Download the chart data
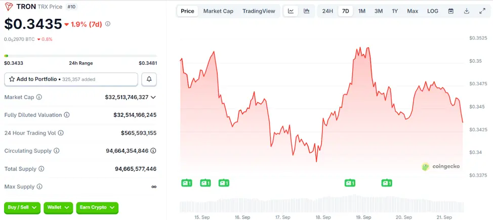The width and height of the screenshot is (493, 220). (467, 11)
